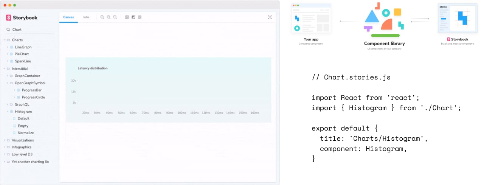Toggle the preview background color

[x=133, y=17]
